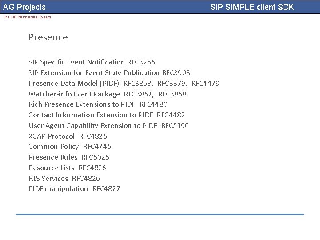This screenshot has width=320, height=240.
Task: Click Common Policy RFC4745 line
Action: (x=70, y=146)
